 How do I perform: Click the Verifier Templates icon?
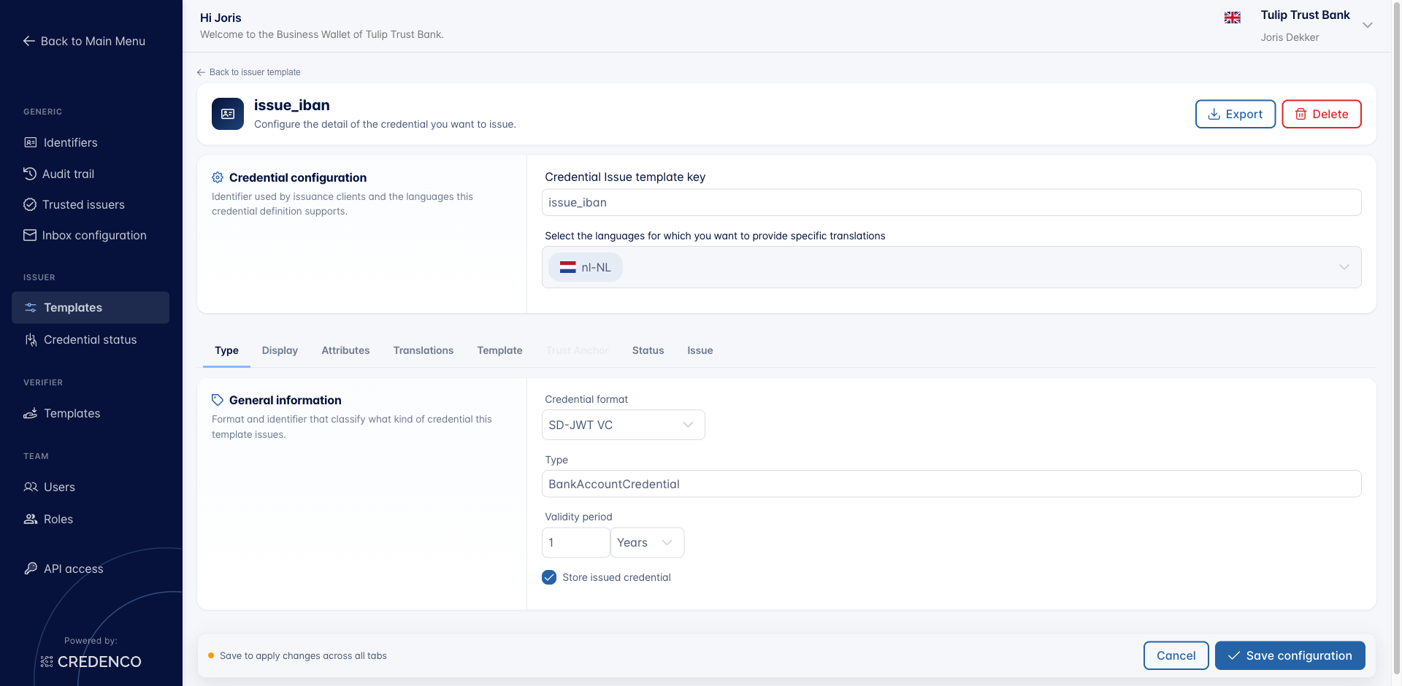[31, 413]
